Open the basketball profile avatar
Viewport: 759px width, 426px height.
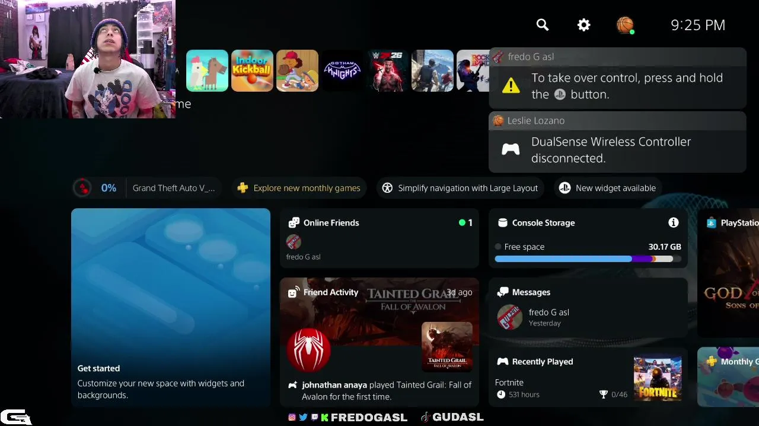pos(625,25)
